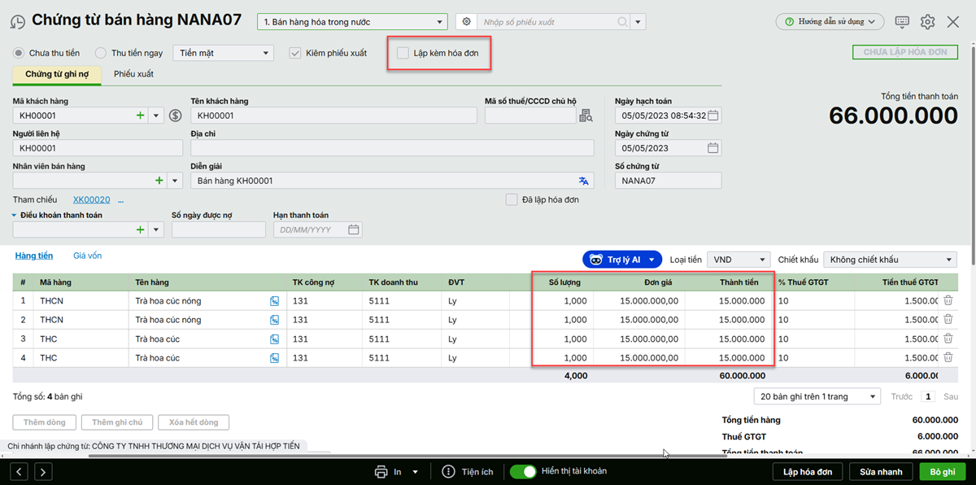
Task: Click the keyboard shortcuts icon
Action: click(x=901, y=22)
